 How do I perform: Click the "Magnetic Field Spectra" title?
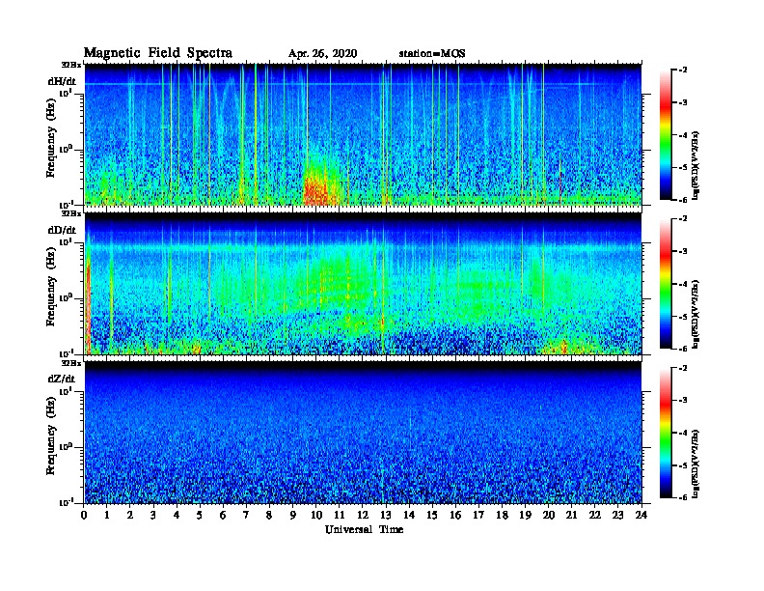point(158,53)
